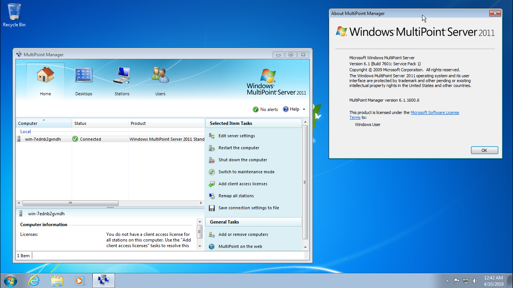Click the green Connected status icon
The height and width of the screenshot is (288, 513).
point(75,139)
